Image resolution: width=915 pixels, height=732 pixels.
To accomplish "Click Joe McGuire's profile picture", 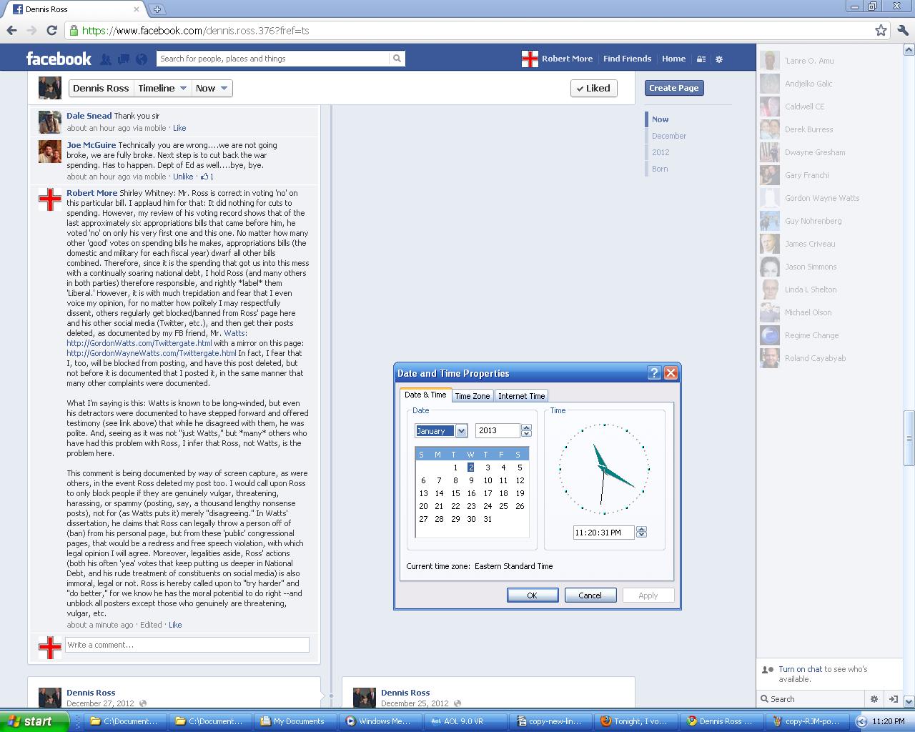I will [x=49, y=151].
